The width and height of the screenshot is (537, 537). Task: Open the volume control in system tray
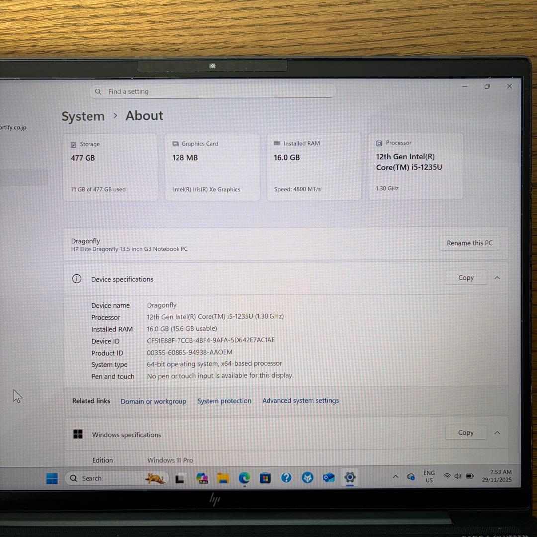(457, 476)
